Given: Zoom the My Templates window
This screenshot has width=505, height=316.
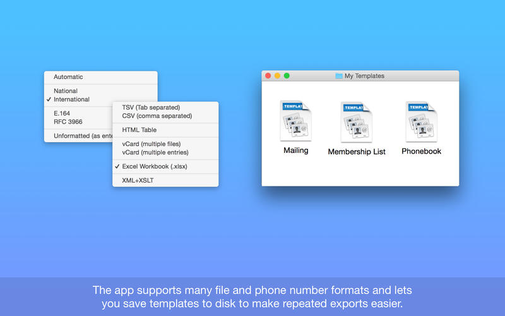Looking at the screenshot, I should click(x=287, y=76).
